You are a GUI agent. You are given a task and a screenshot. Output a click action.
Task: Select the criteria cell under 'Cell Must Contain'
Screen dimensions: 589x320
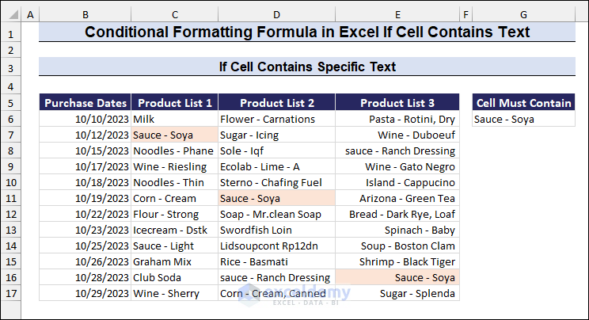(523, 119)
